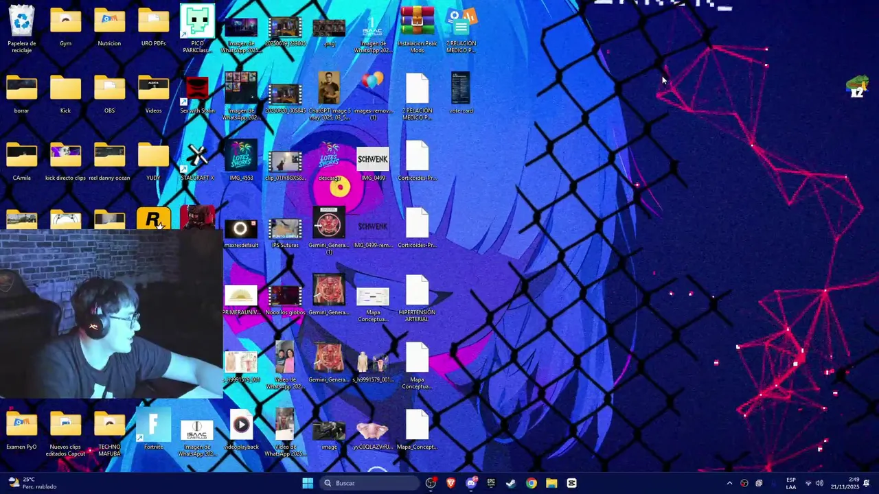Open the 25°C weather widget

(32, 483)
